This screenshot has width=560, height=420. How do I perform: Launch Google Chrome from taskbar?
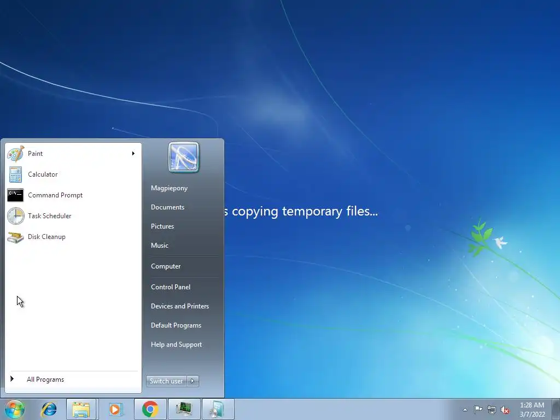pos(150,409)
